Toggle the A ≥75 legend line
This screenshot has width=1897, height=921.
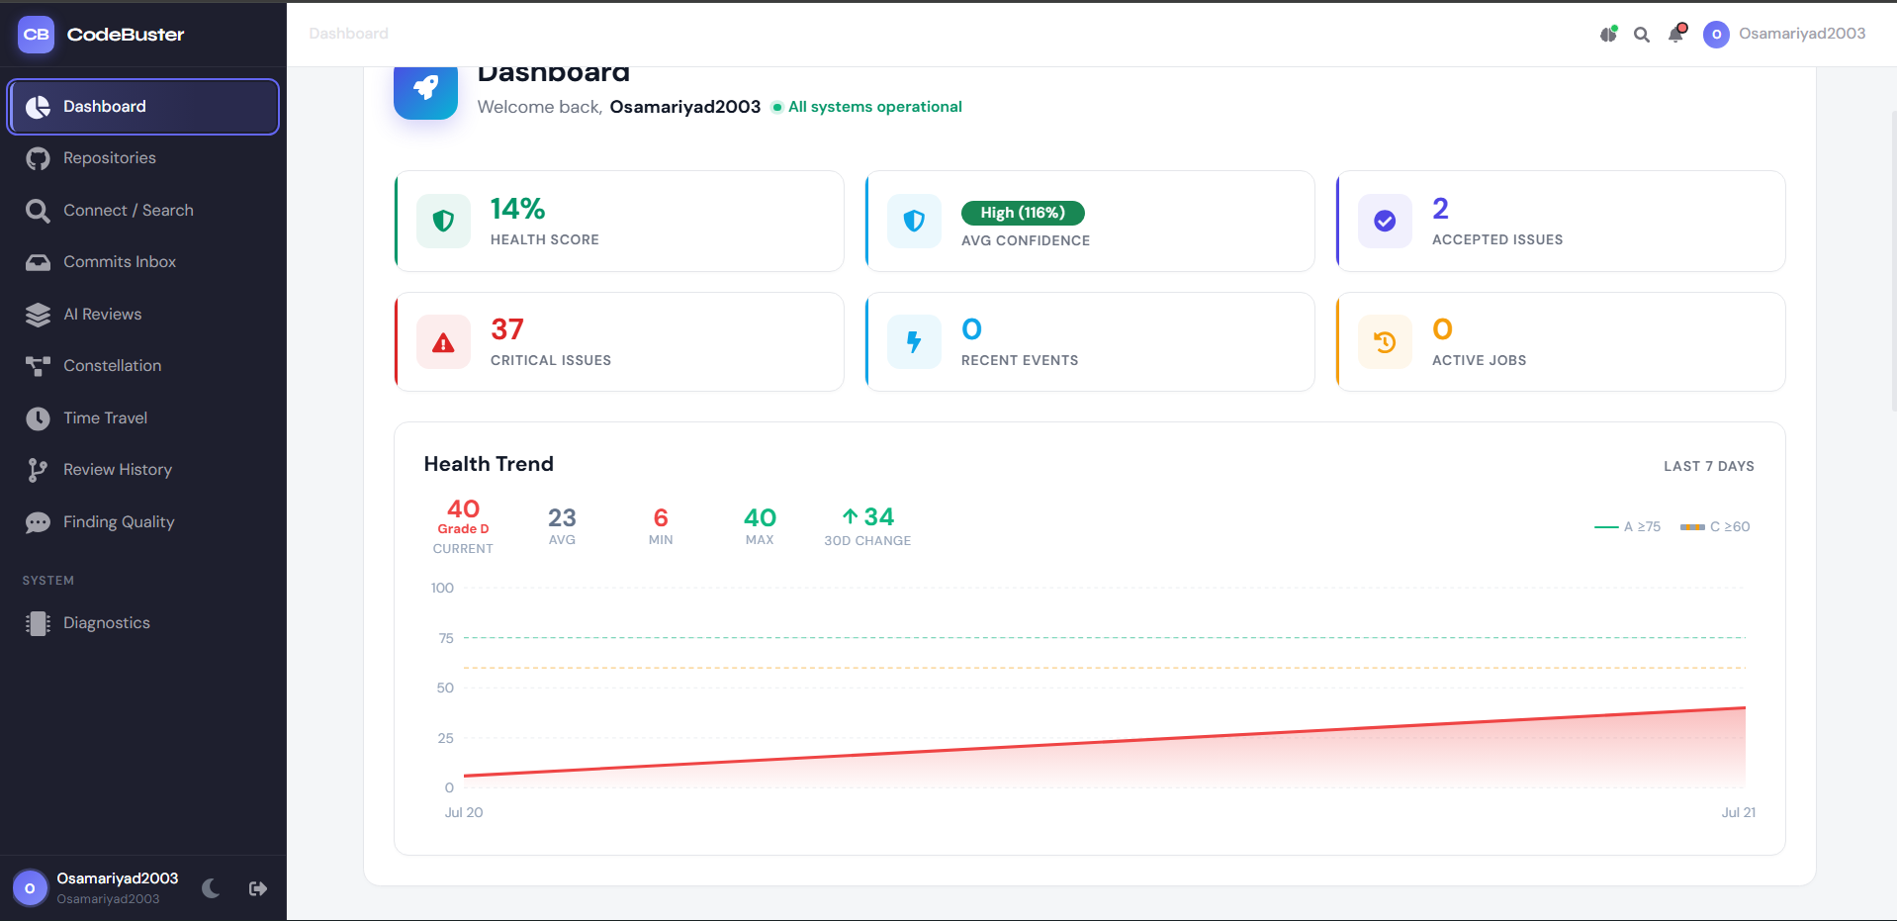(x=1628, y=526)
